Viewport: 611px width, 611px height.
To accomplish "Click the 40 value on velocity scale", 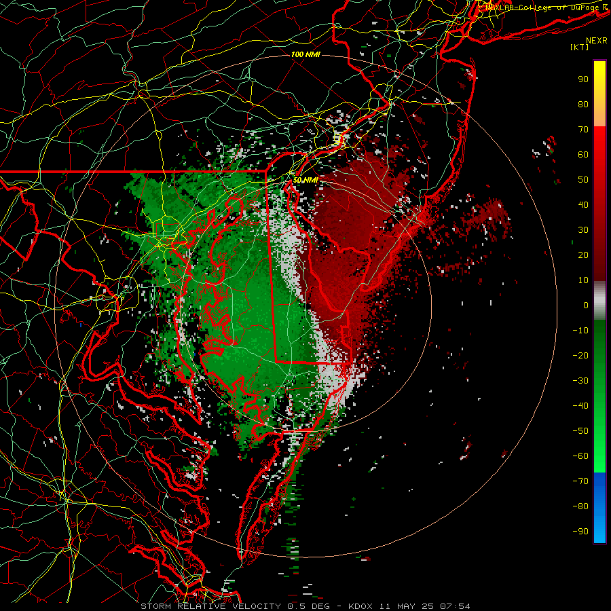I will [583, 204].
